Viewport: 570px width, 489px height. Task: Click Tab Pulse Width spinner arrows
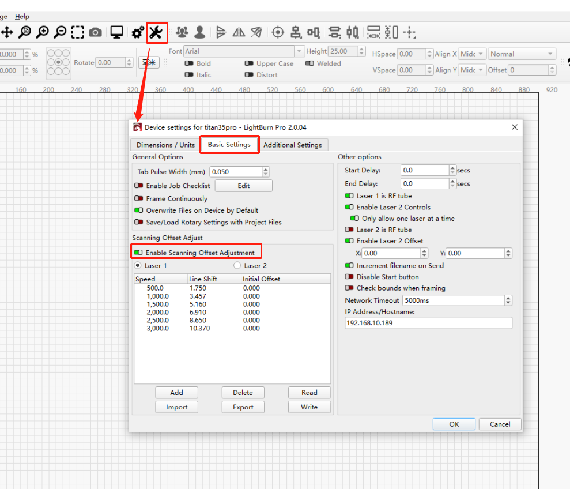click(266, 172)
